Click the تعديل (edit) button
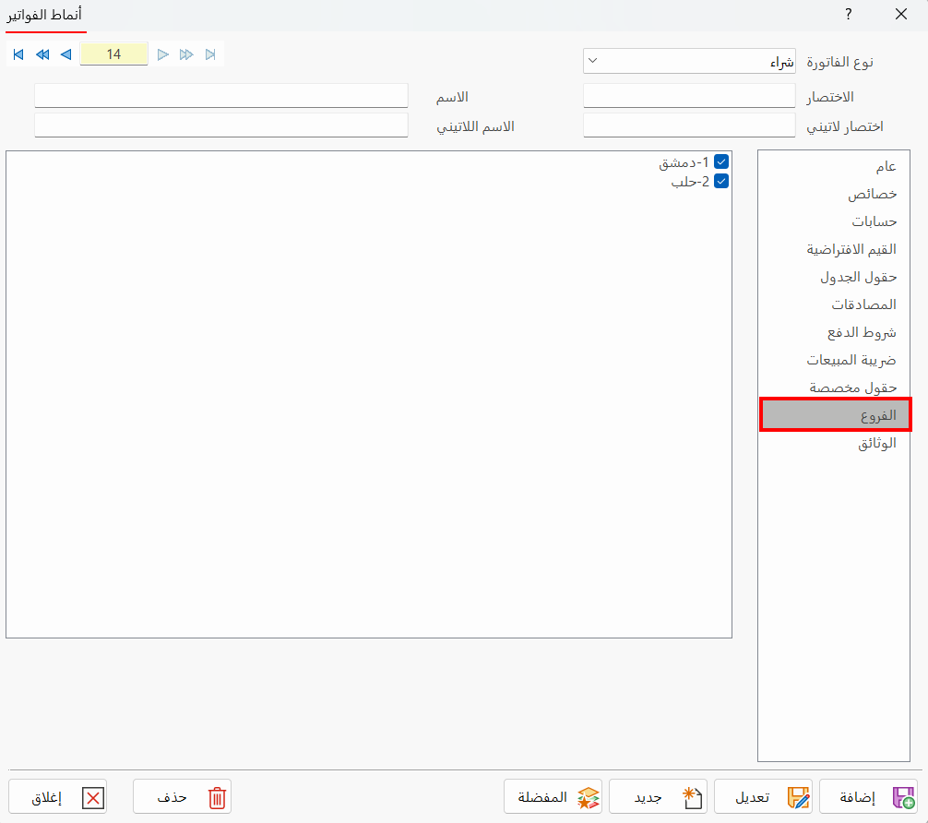 click(x=763, y=797)
